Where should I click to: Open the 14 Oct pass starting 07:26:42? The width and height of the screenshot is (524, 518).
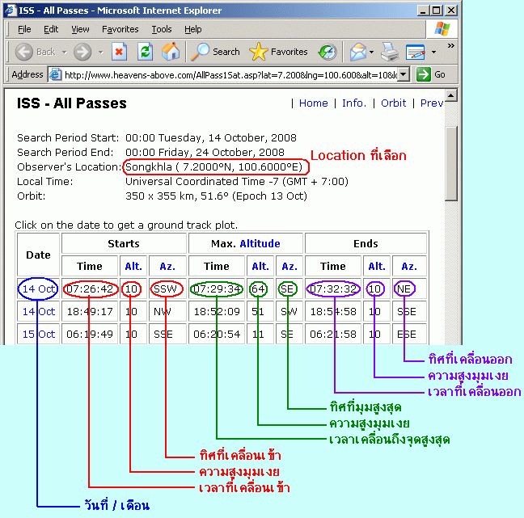point(39,288)
